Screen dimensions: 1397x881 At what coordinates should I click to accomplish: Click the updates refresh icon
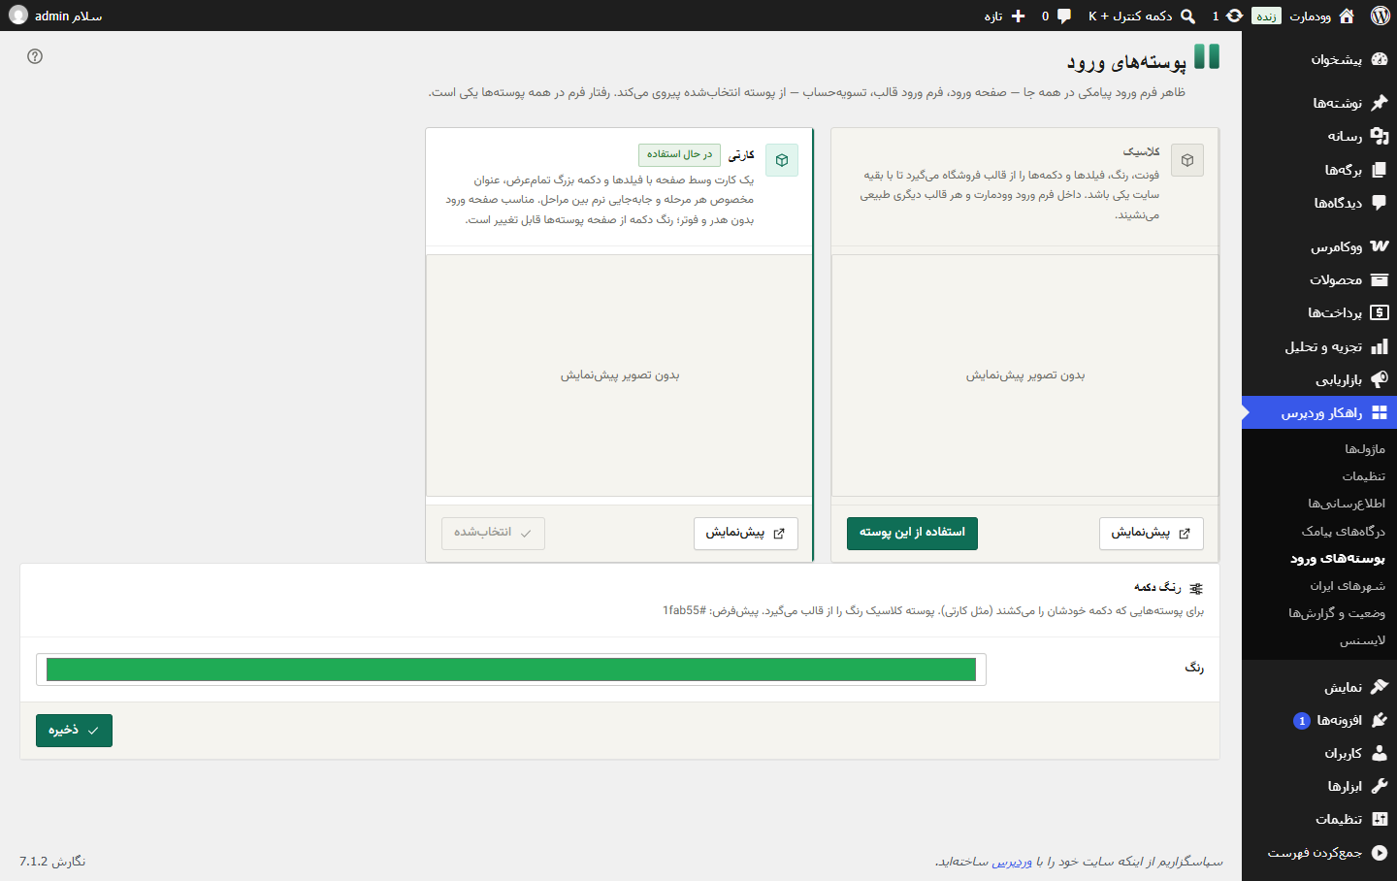click(1234, 16)
